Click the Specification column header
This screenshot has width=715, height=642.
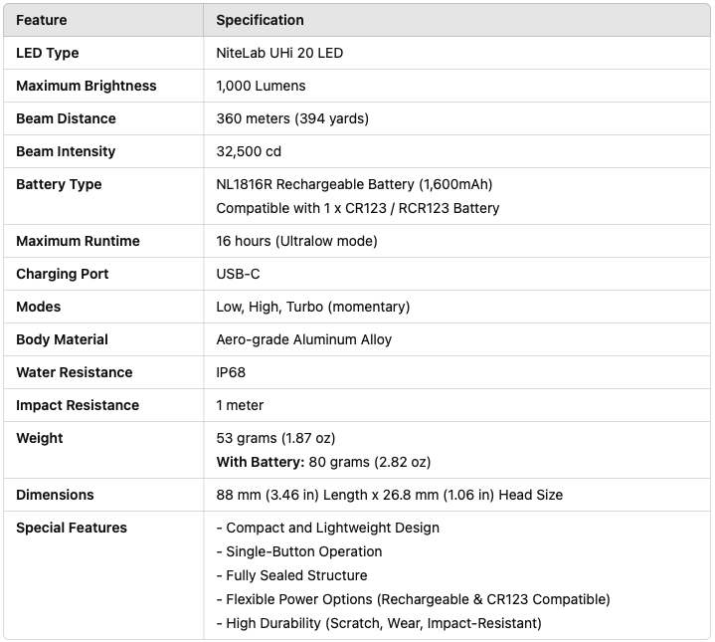[x=260, y=20]
